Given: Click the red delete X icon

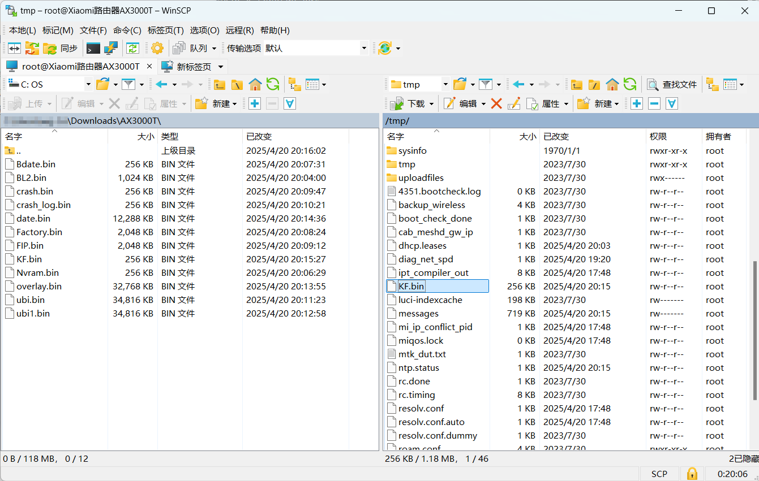Looking at the screenshot, I should pos(496,103).
